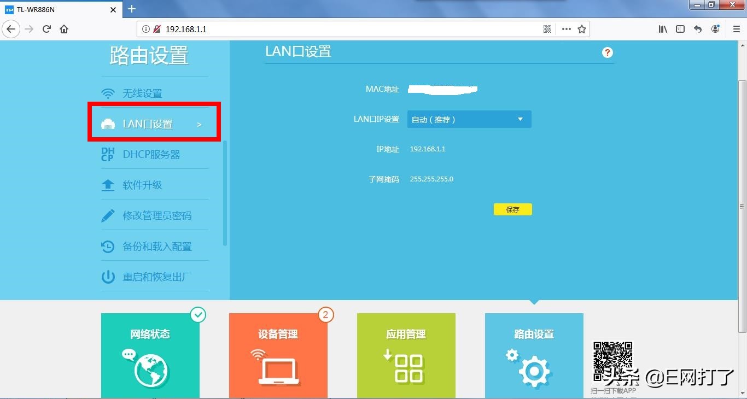Open the page actions three-dot menu
This screenshot has width=747, height=399.
tap(566, 29)
